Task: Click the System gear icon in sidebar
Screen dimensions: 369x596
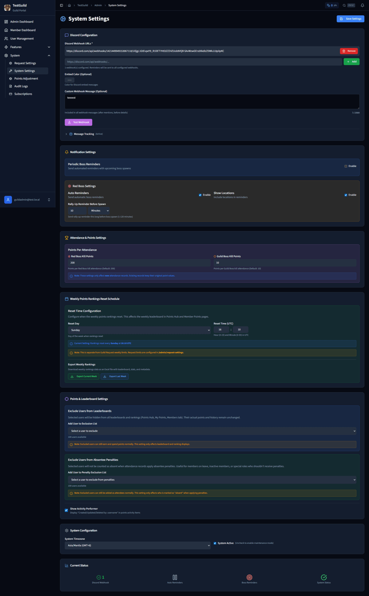Action: [6, 56]
